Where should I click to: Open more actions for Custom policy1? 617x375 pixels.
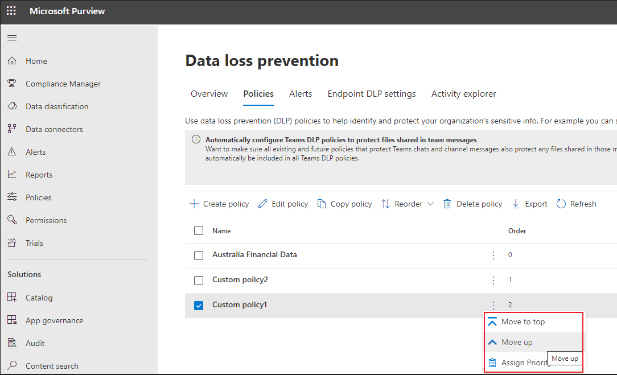(x=493, y=304)
